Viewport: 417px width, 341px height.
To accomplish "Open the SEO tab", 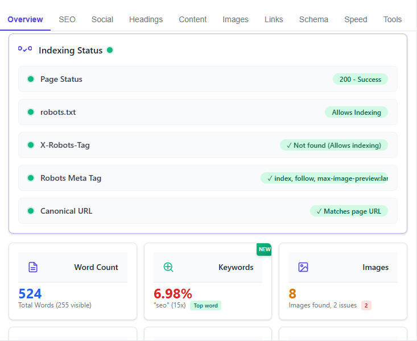I will 67,19.
